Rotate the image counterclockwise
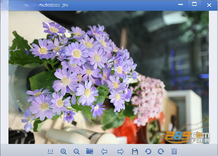This screenshot has width=218, height=156. (148, 151)
